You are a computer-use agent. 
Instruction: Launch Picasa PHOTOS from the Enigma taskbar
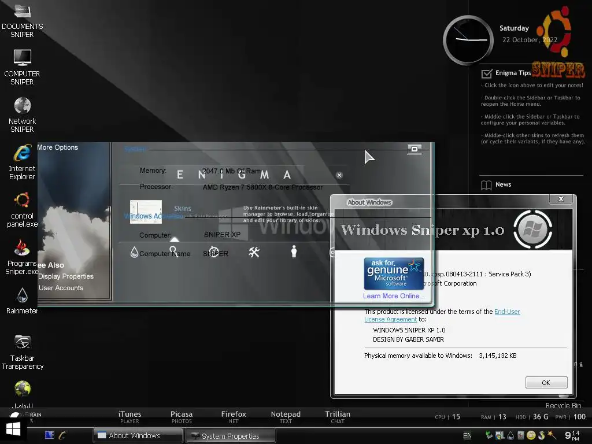pos(182,417)
